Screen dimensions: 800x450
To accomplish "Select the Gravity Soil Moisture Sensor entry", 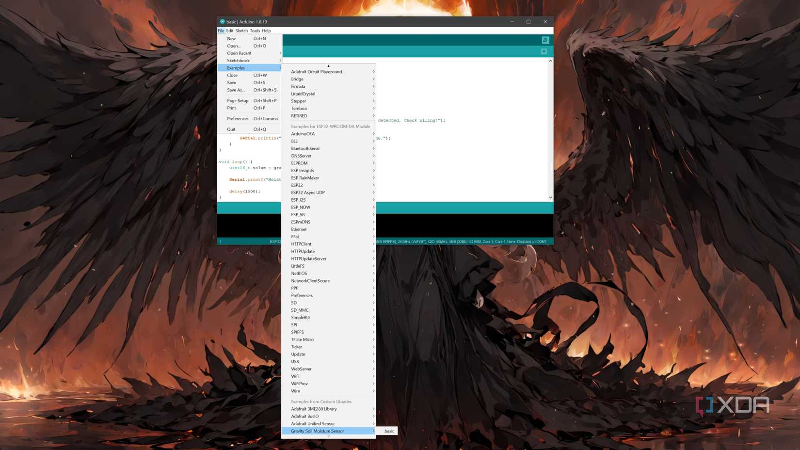I will pyautogui.click(x=329, y=431).
